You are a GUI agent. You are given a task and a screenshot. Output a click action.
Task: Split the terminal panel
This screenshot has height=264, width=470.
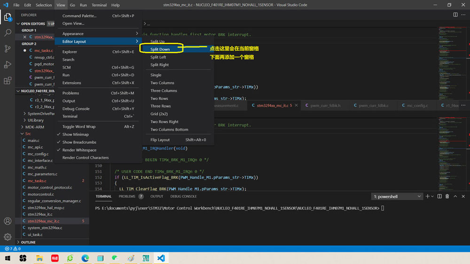(439, 196)
